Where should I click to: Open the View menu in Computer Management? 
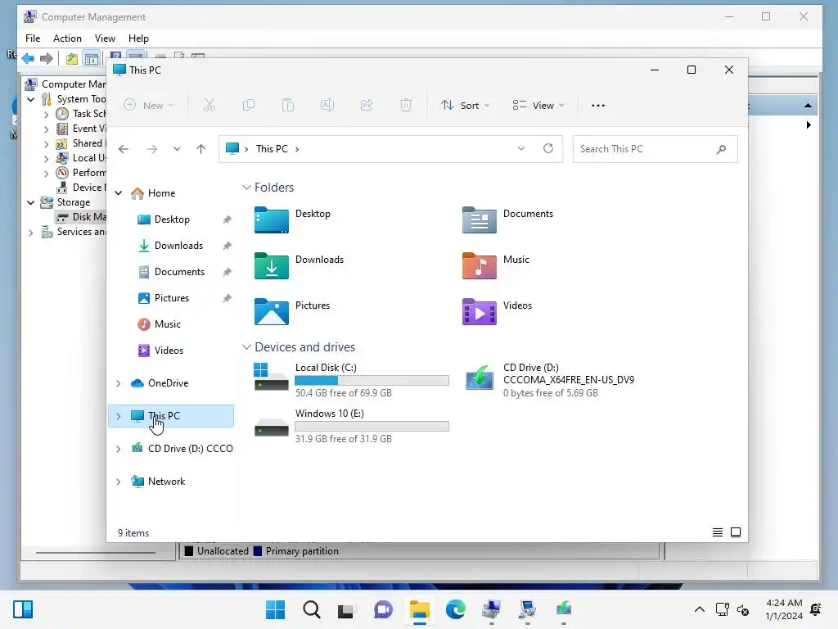pyautogui.click(x=105, y=38)
